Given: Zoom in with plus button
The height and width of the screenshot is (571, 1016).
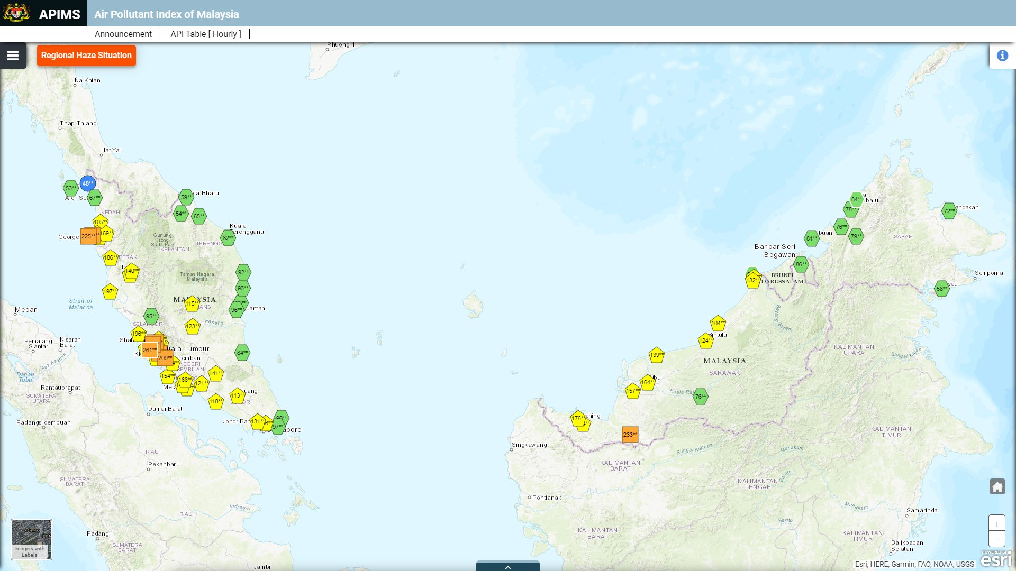Looking at the screenshot, I should (996, 524).
